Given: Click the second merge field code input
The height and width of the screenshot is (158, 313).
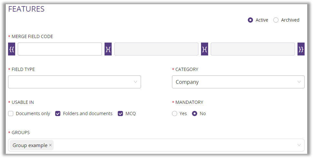Looking at the screenshot, I should tap(156, 49).
